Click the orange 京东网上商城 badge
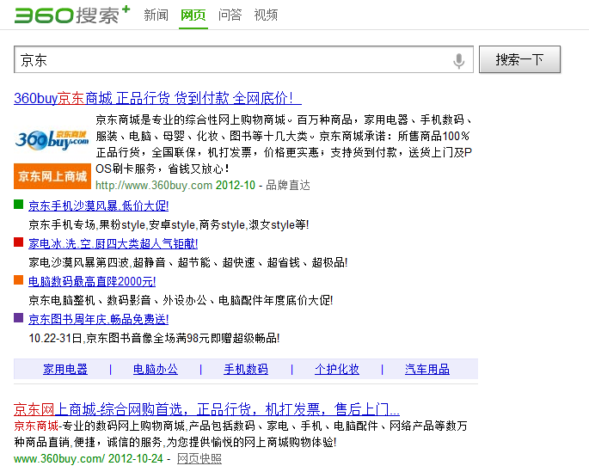 53,176
